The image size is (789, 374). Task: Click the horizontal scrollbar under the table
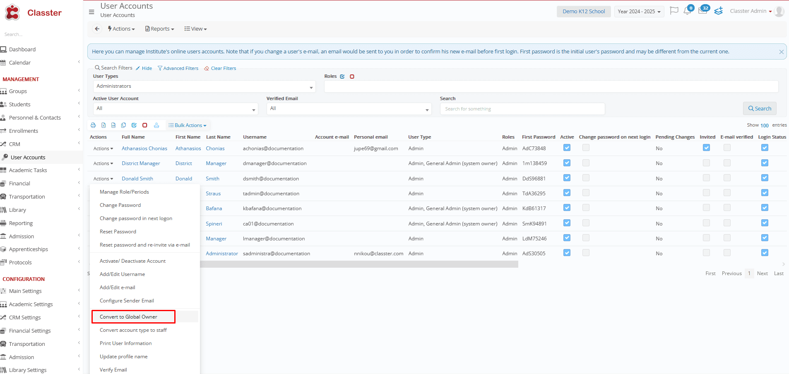pyautogui.click(x=359, y=264)
